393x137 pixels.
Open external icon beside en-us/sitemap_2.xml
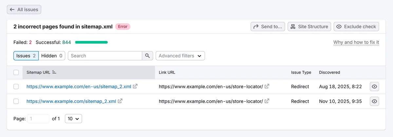(135, 87)
